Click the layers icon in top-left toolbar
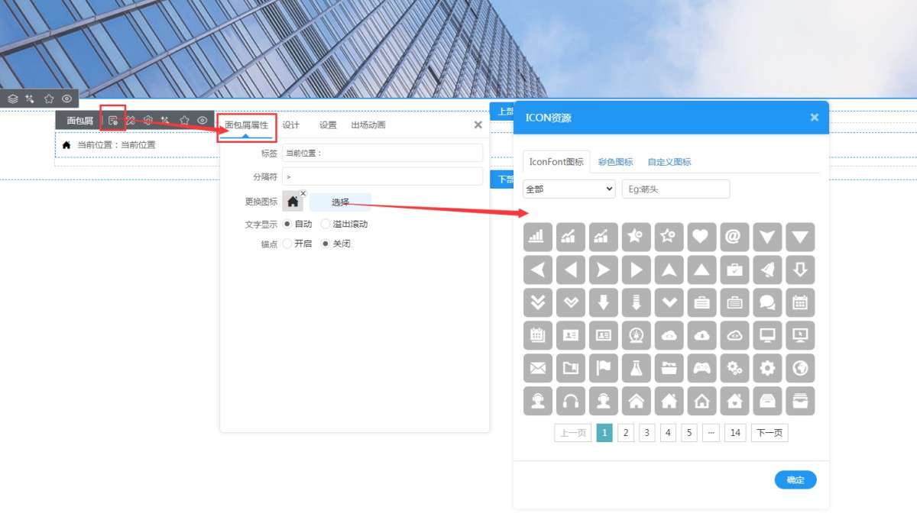 pyautogui.click(x=13, y=99)
